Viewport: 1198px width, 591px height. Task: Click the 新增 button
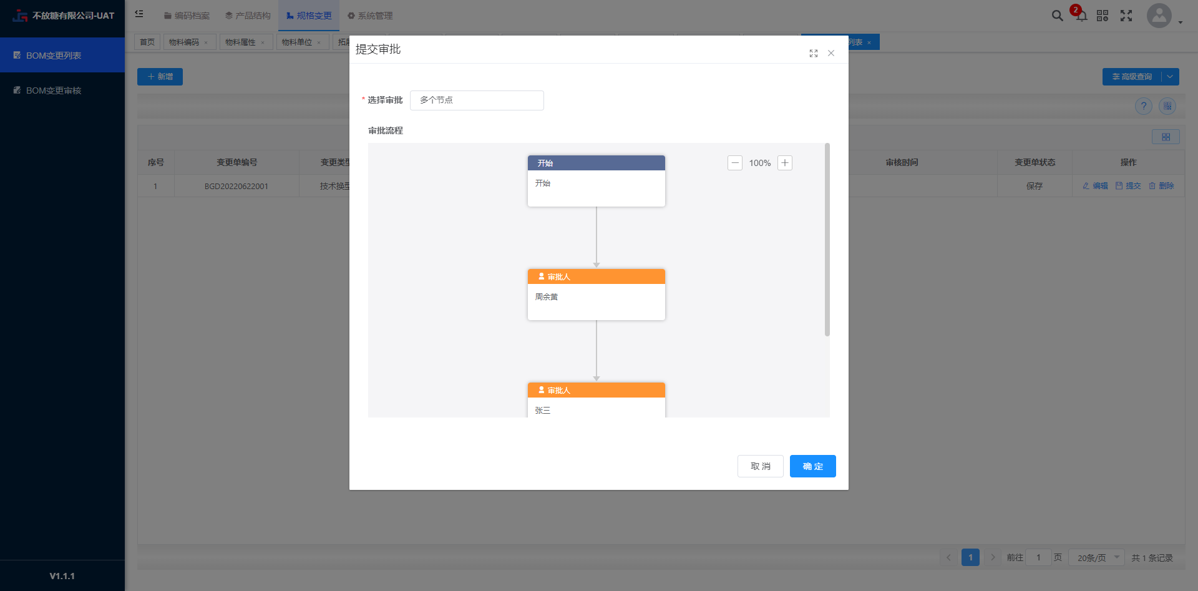160,77
